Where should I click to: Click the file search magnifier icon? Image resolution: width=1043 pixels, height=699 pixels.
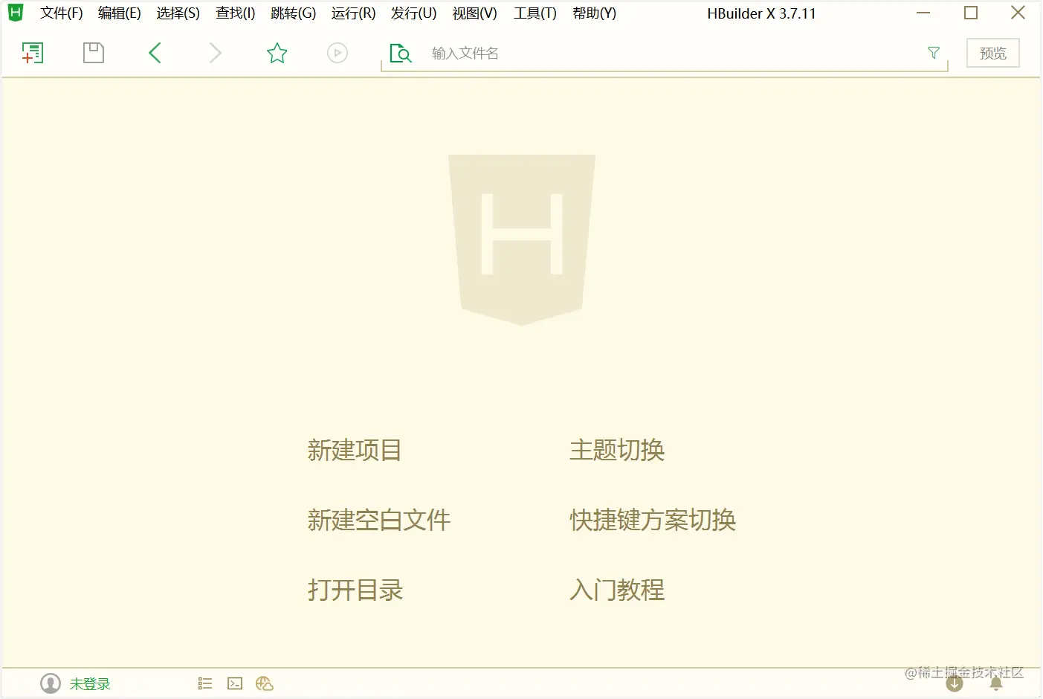tap(401, 53)
